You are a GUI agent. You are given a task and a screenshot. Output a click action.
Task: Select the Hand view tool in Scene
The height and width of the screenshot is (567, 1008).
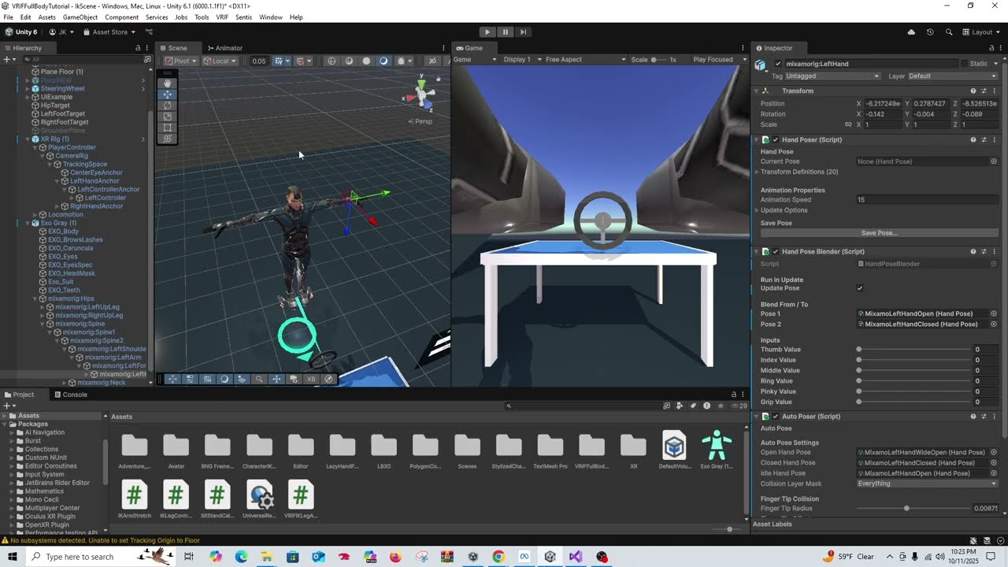coord(167,83)
